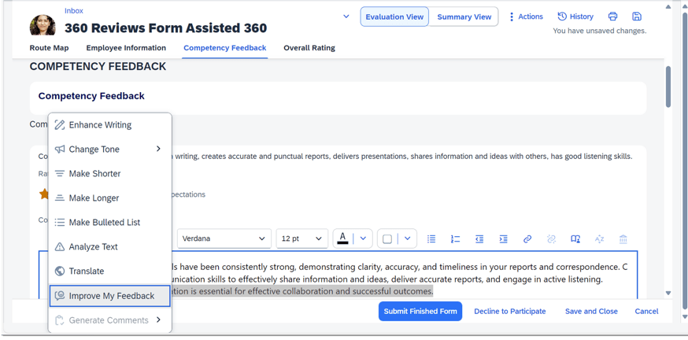The image size is (688, 340).
Task: Click the text color swatch button
Action: (x=342, y=238)
